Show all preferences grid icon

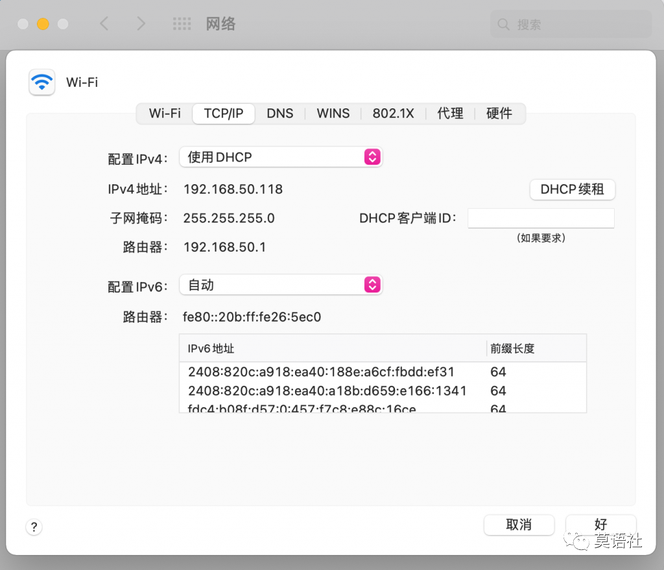click(182, 24)
